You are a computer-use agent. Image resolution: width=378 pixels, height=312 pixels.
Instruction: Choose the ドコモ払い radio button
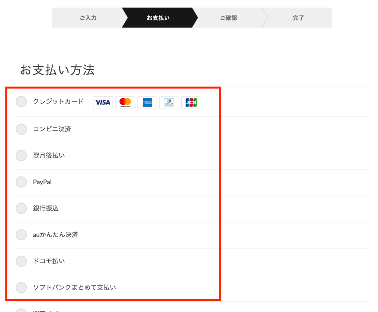[x=21, y=261]
